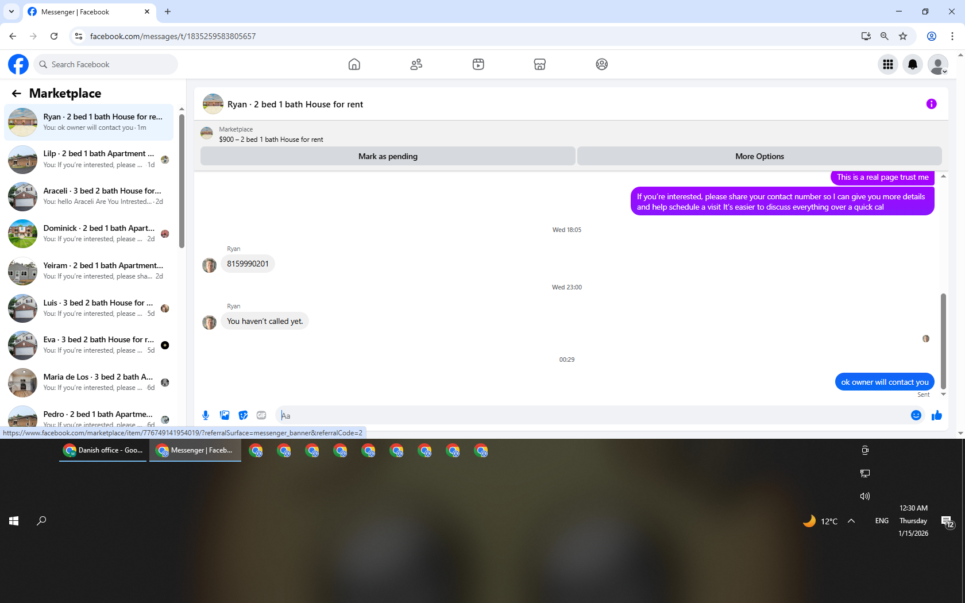Choose a GIF icon

pyautogui.click(x=261, y=415)
